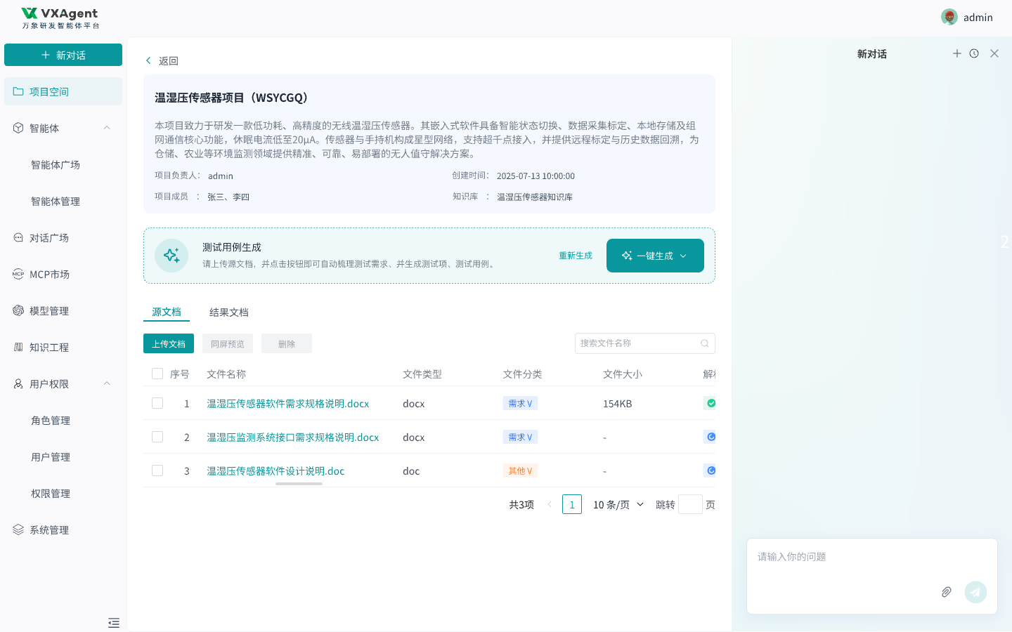1012x632 pixels.
Task: Start a new chat with plus icon
Action: [x=956, y=53]
